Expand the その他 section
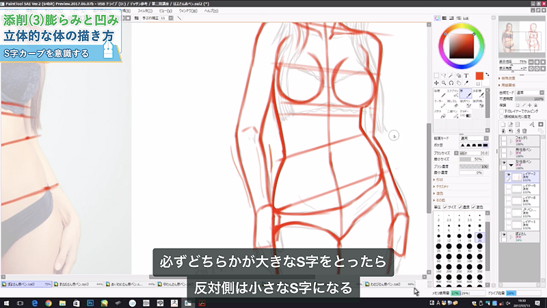 pyautogui.click(x=439, y=200)
